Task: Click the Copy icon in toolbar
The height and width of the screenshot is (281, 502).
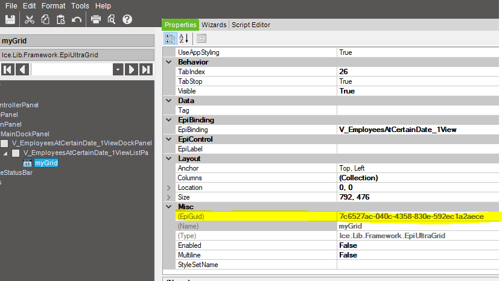Action: pyautogui.click(x=45, y=19)
